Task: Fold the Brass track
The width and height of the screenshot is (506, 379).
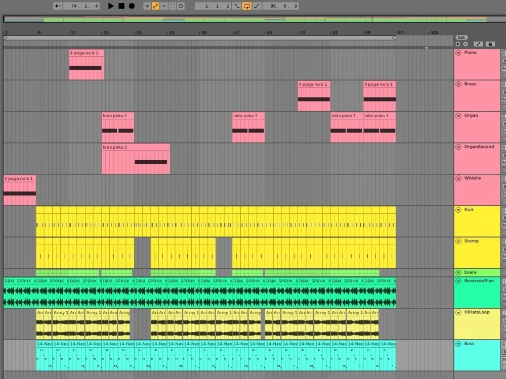Action: click(458, 84)
